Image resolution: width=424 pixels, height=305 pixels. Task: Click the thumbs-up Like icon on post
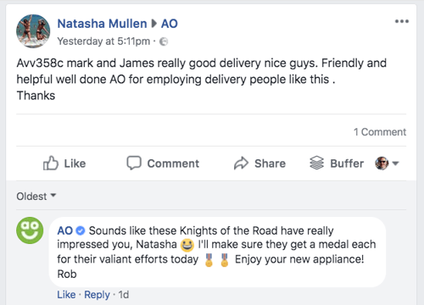tap(51, 163)
